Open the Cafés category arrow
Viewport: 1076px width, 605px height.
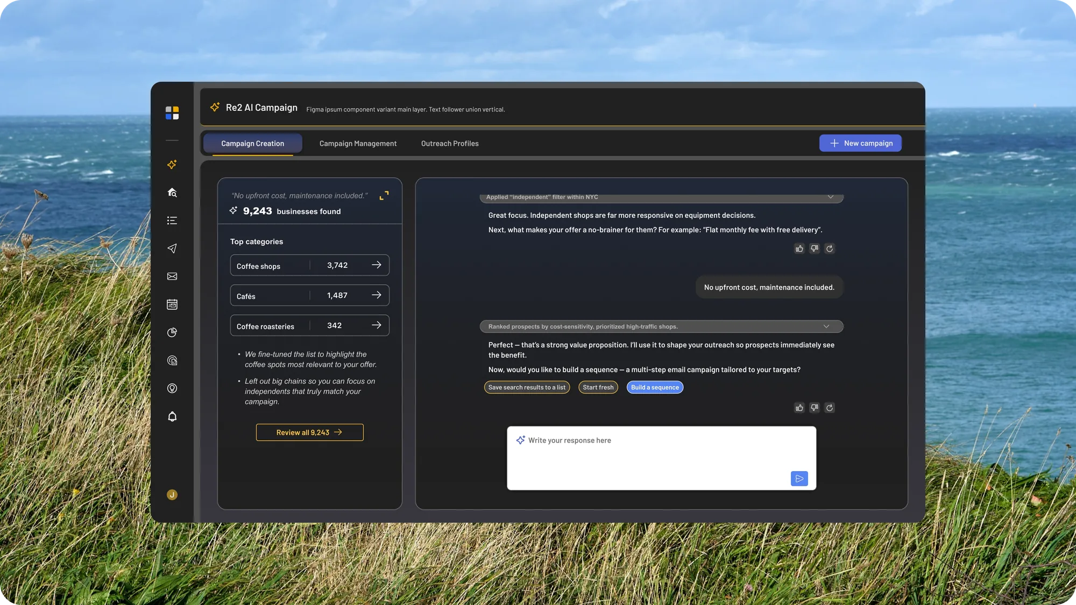[x=377, y=295]
